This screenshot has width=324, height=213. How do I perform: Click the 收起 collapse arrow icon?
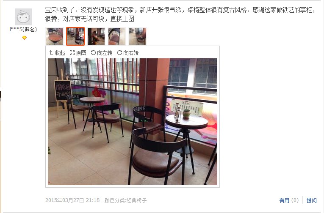[x=51, y=53]
